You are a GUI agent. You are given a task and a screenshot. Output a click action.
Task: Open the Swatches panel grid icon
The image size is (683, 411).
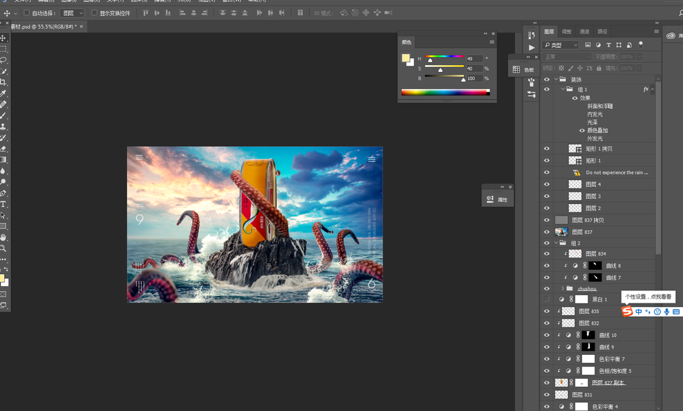coord(516,69)
